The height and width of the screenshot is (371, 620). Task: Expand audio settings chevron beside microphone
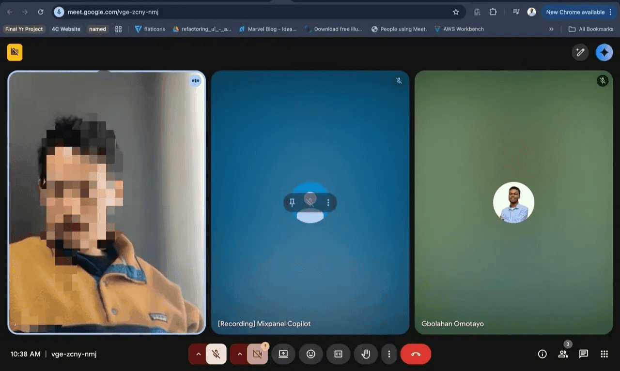[x=198, y=354]
